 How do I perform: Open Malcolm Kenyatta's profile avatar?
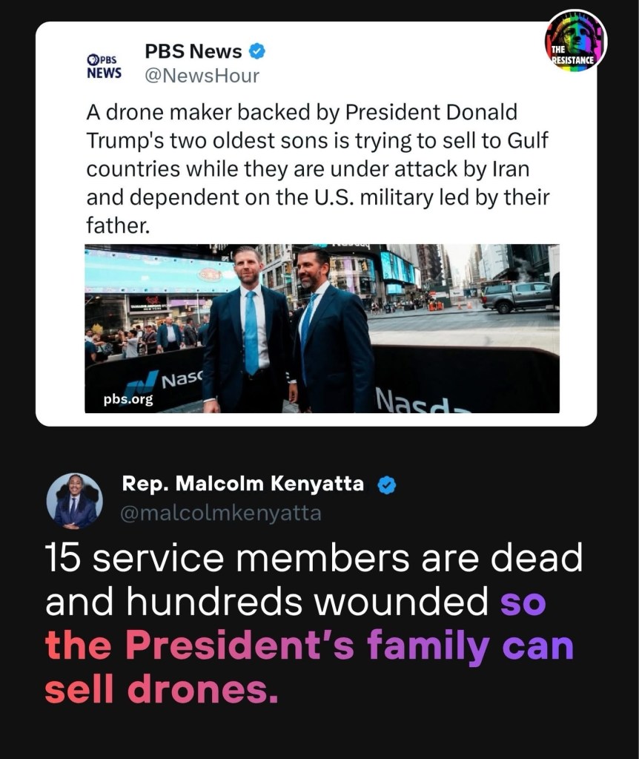[75, 501]
